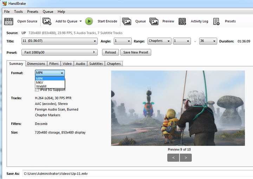Click the Preview toolbar label
The height and width of the screenshot is (179, 253).
click(x=168, y=21)
